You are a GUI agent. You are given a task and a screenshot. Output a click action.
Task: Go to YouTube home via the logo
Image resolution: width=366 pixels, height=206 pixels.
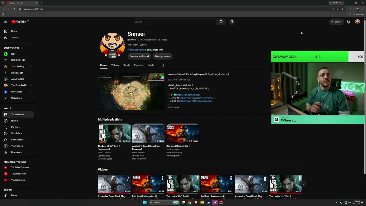(19, 22)
